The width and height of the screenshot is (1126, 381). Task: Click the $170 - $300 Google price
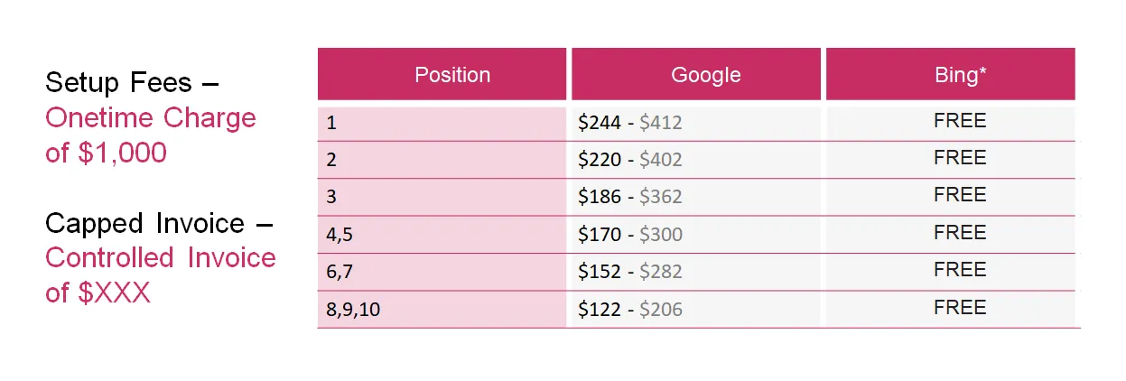(630, 235)
